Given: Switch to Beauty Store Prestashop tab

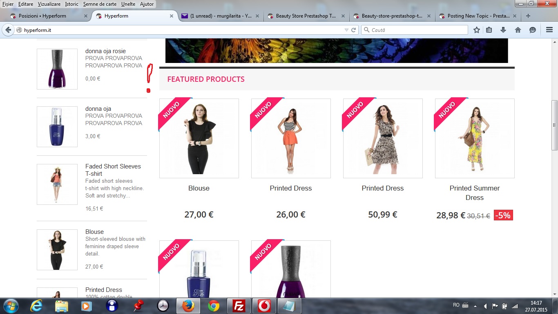Looking at the screenshot, I should point(306,16).
